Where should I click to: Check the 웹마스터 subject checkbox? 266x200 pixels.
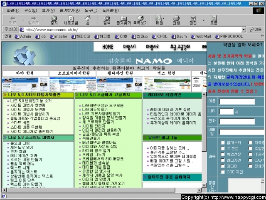(x=223, y=142)
